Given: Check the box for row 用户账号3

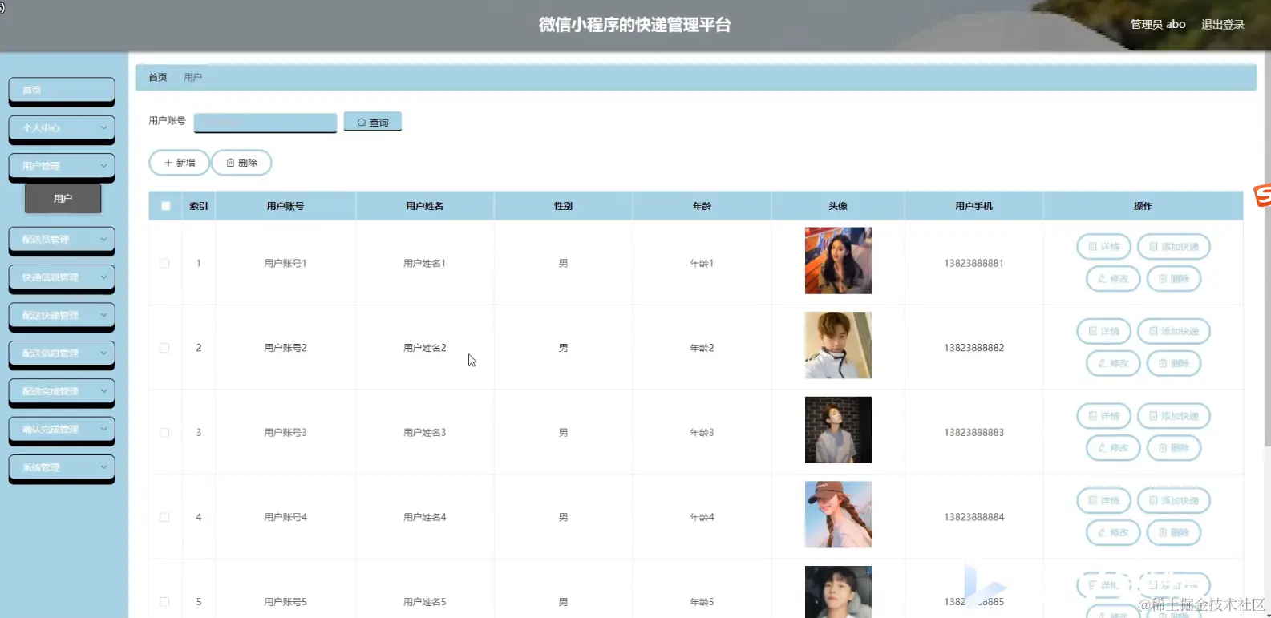Looking at the screenshot, I should coord(164,432).
